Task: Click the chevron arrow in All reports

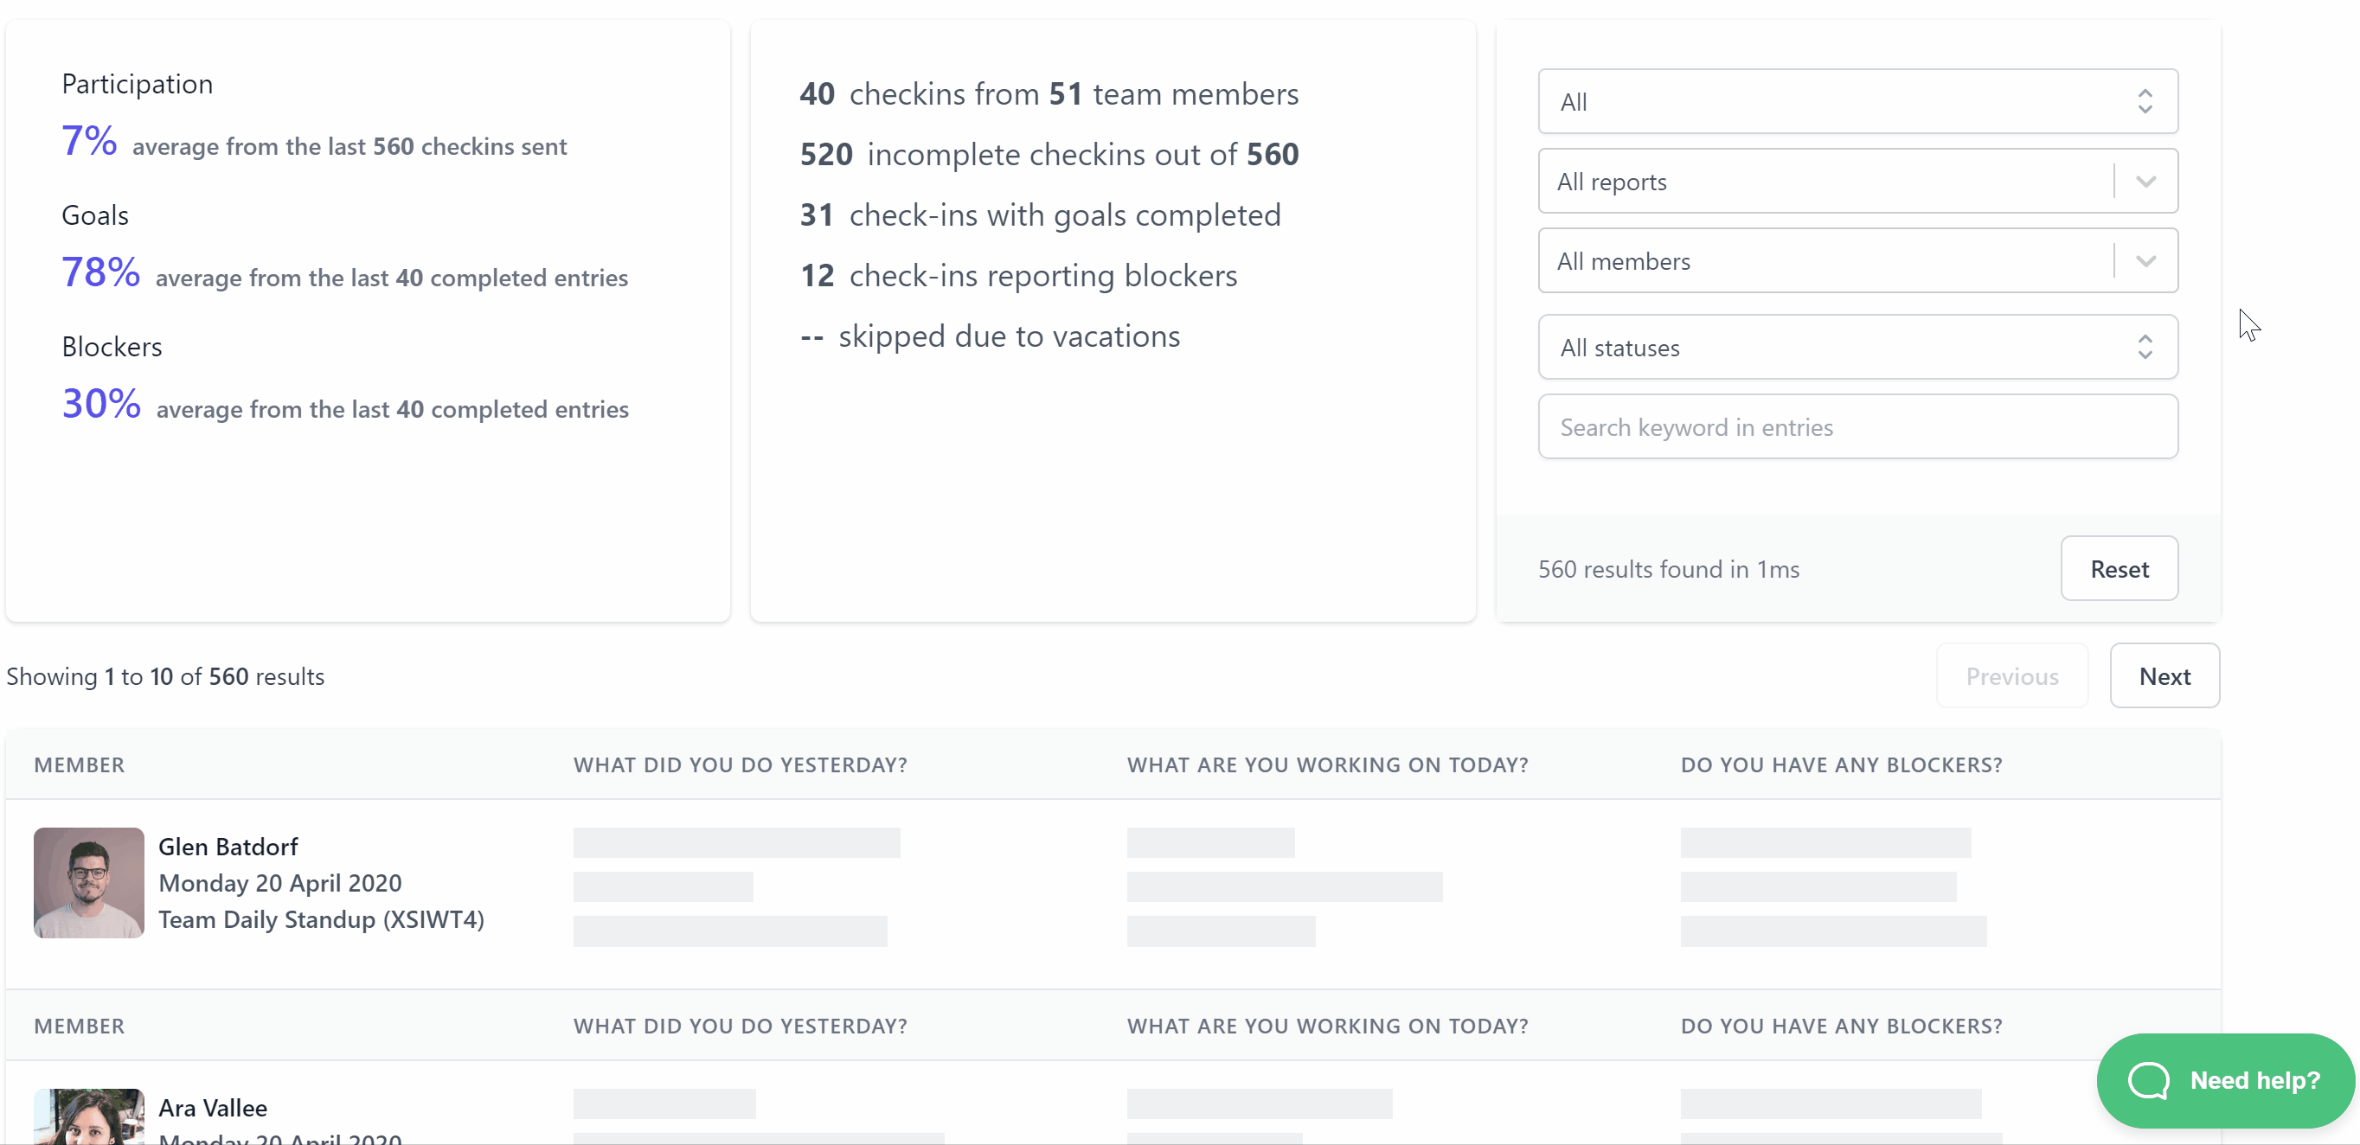Action: (2145, 182)
